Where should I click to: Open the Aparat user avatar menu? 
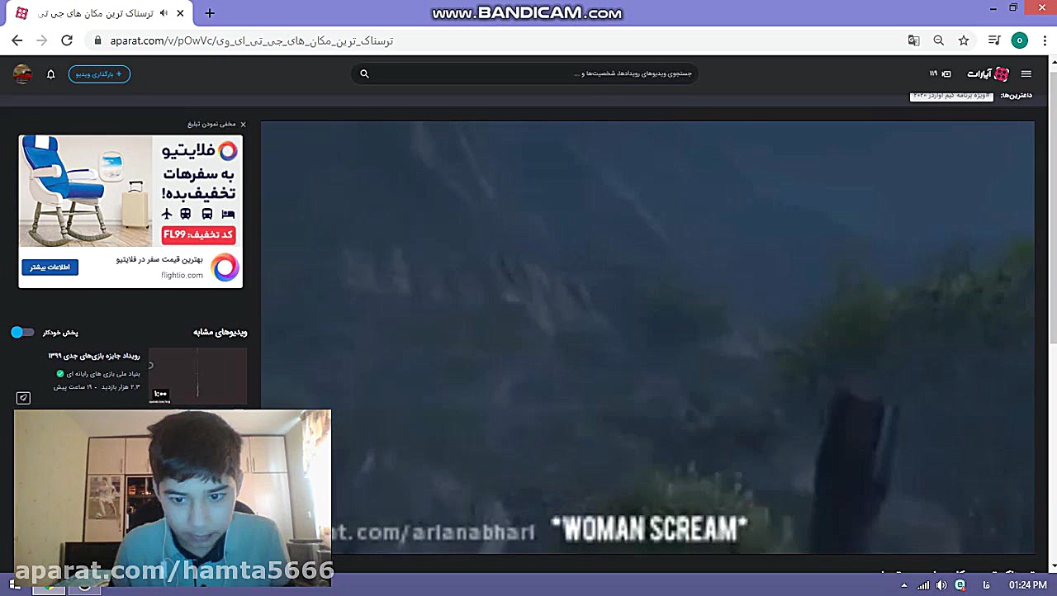coord(22,74)
